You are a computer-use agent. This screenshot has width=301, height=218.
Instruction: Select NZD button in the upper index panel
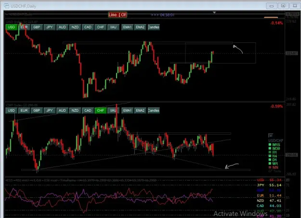[x=75, y=27]
